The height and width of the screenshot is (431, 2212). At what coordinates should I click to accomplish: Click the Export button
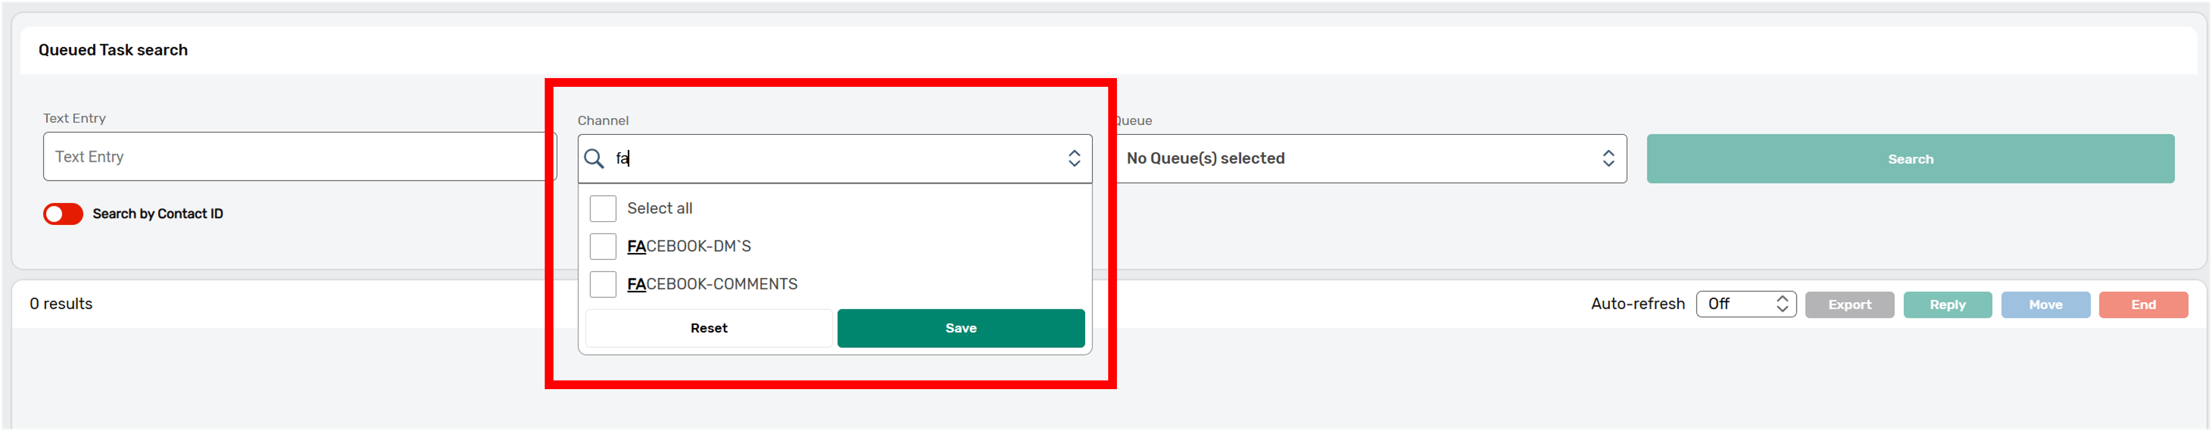[x=1849, y=305]
